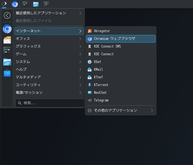
Task: Click the KTorrent arrow icon
Action: tap(90, 85)
